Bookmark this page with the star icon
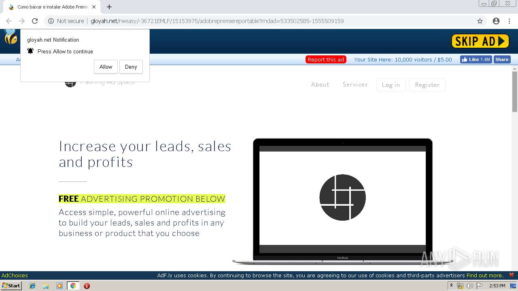Screen dimensions: 518x291 480,21
